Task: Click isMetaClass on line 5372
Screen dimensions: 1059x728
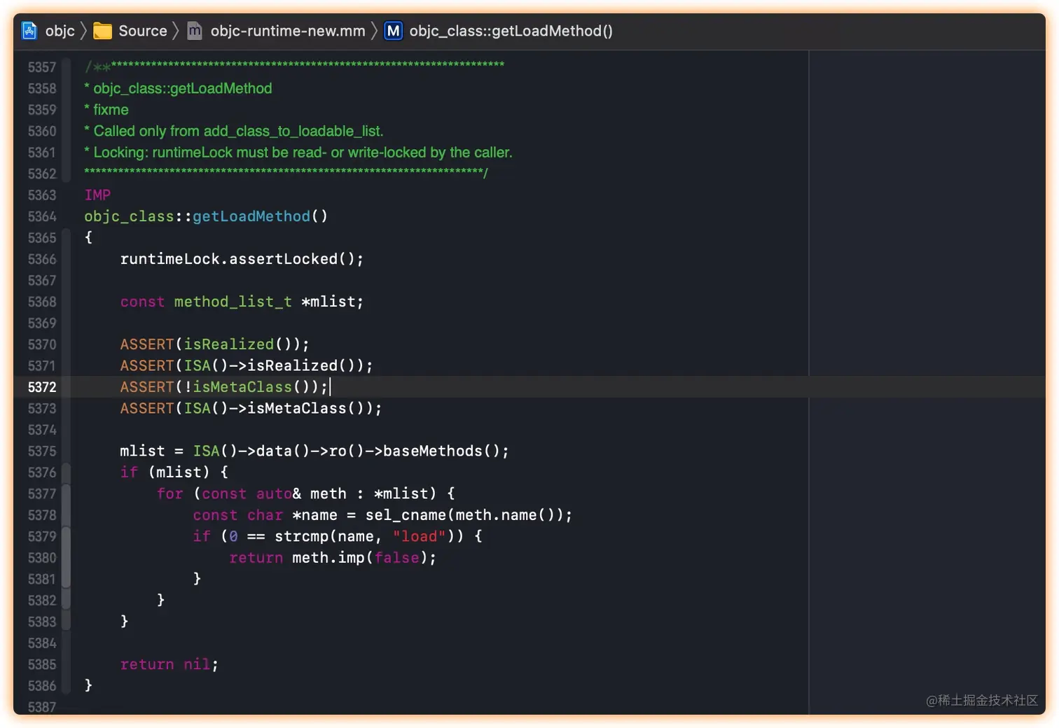Action: (242, 387)
